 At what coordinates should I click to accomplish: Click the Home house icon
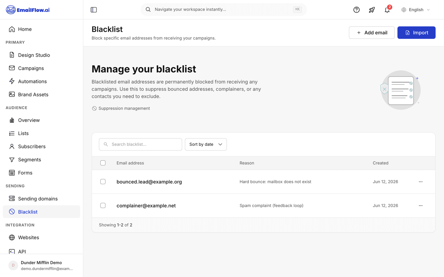click(x=12, y=29)
